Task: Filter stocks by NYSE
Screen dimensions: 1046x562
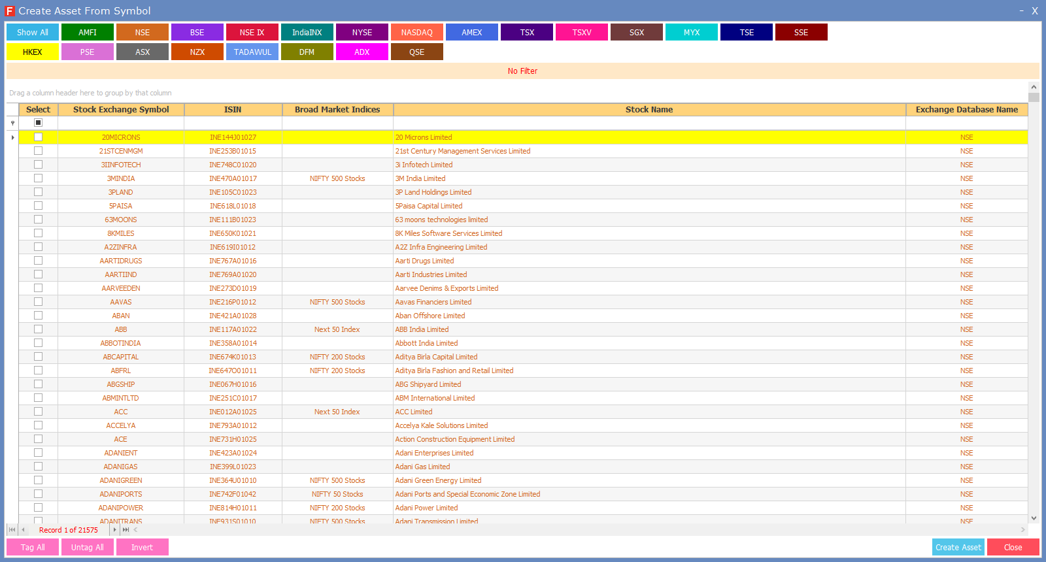Action: pos(362,32)
